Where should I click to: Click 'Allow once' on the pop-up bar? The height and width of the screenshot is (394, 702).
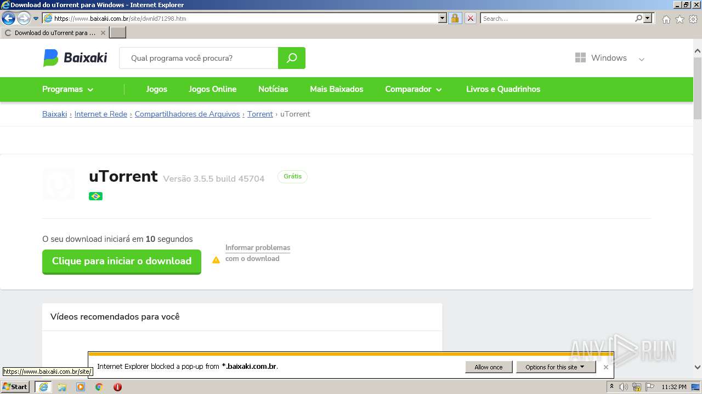click(489, 367)
